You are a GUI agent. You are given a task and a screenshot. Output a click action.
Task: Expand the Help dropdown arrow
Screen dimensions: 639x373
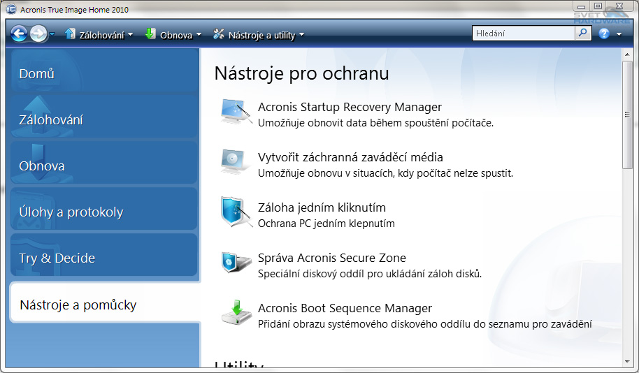tap(619, 34)
